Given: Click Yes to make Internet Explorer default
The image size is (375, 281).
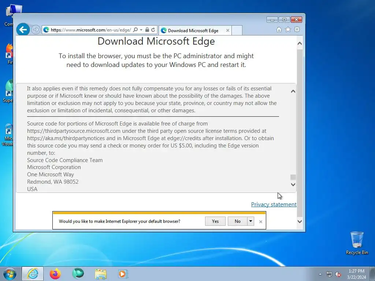Looking at the screenshot, I should coord(215,221).
